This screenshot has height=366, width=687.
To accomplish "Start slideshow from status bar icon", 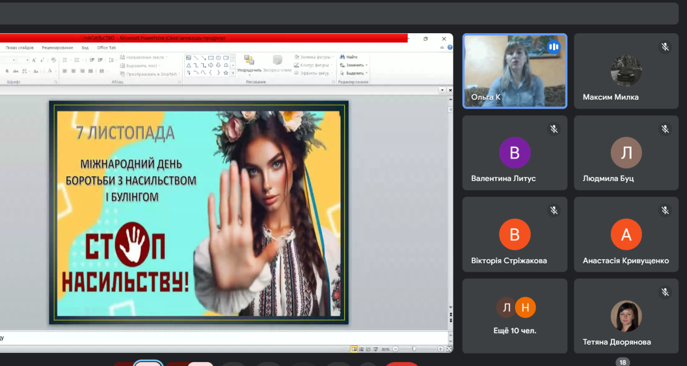I will click(x=375, y=349).
